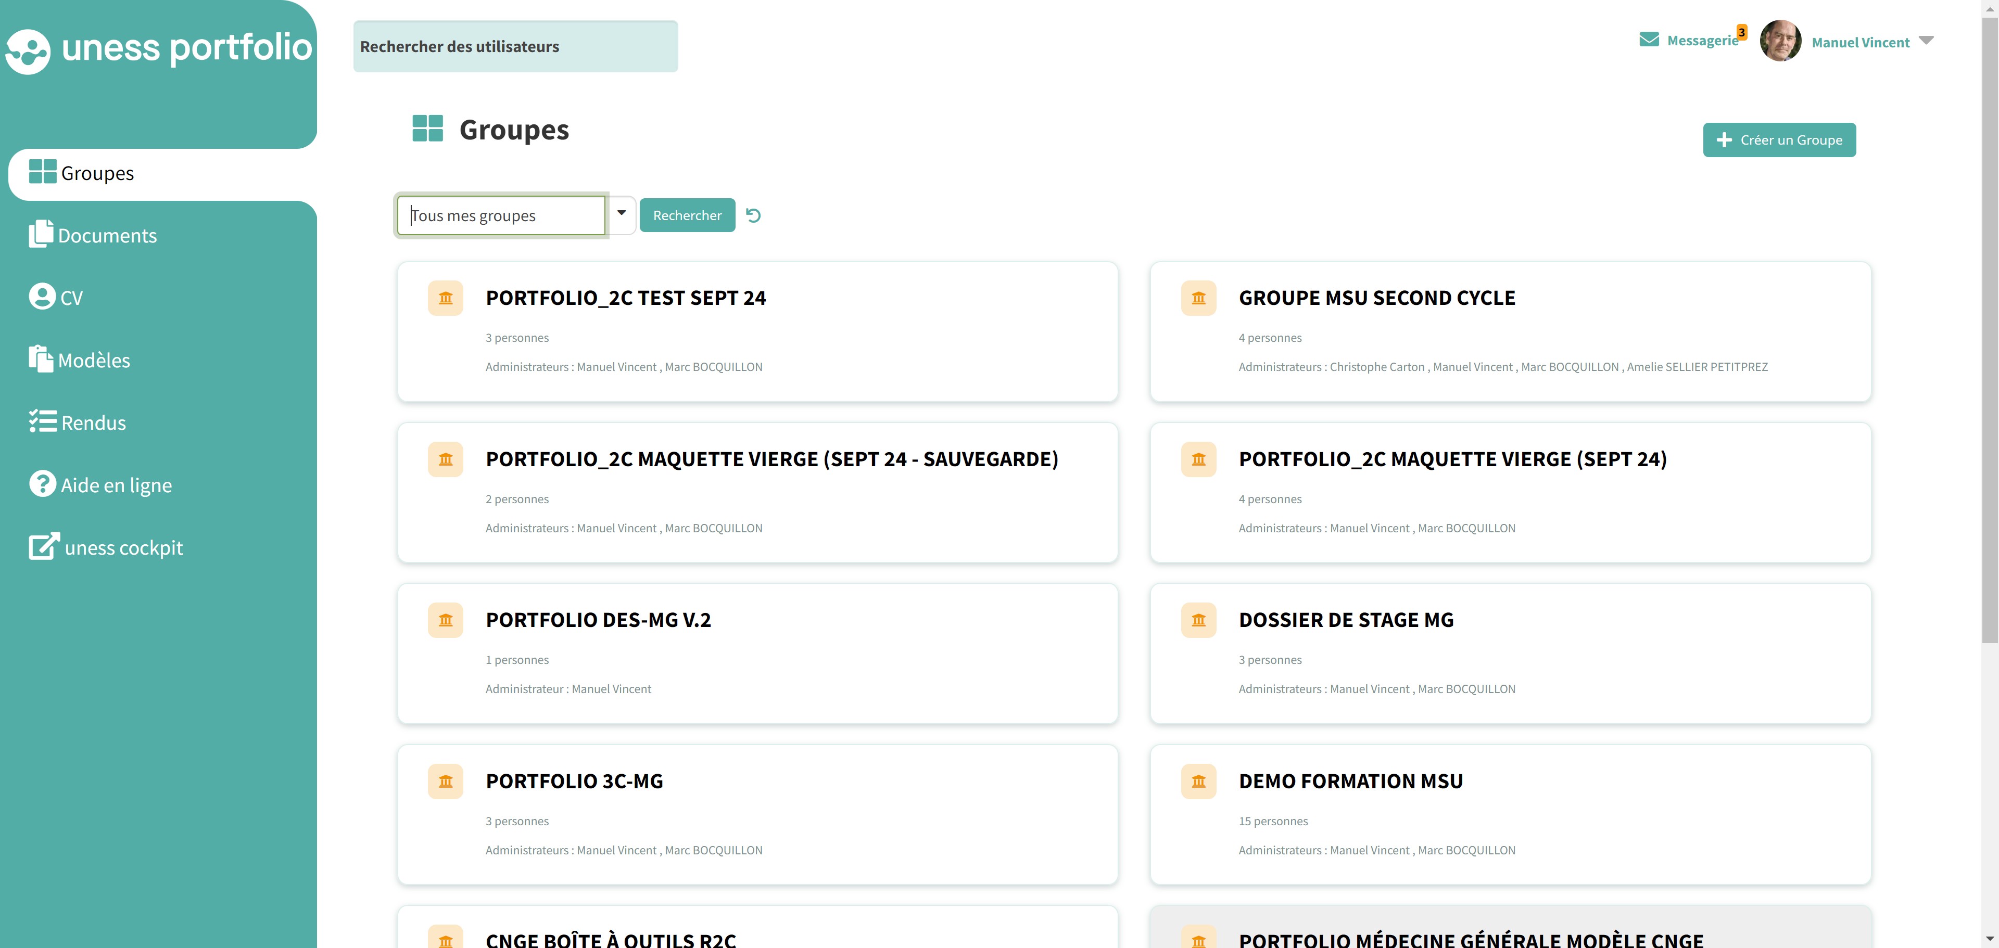Click the Groupes grid icon beside heading

[427, 129]
